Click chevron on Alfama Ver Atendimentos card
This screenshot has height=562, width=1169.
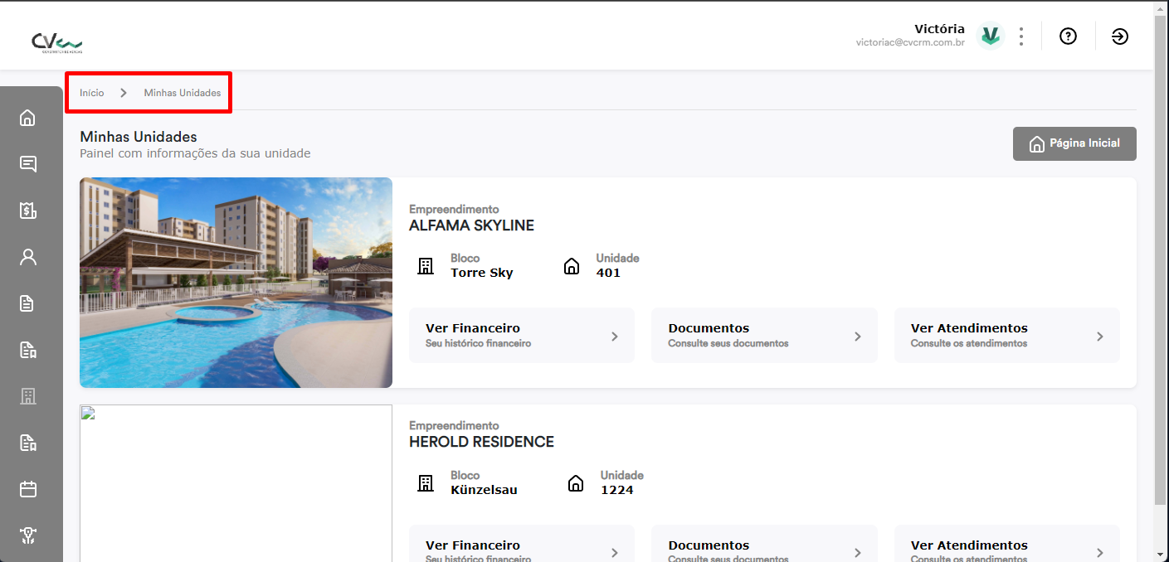(1100, 337)
